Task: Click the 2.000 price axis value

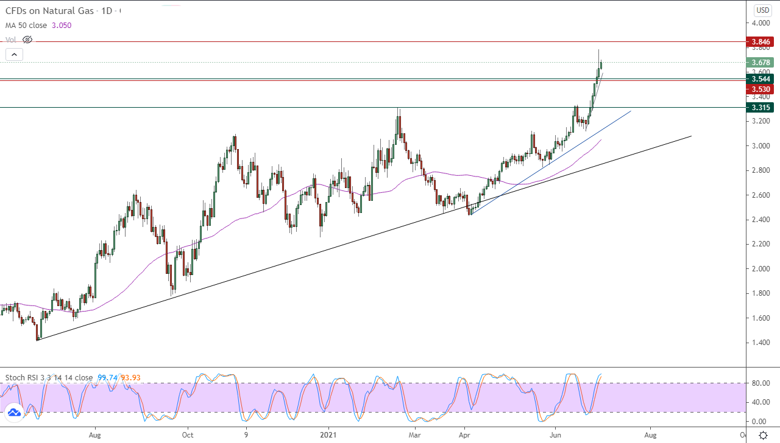Action: [761, 269]
